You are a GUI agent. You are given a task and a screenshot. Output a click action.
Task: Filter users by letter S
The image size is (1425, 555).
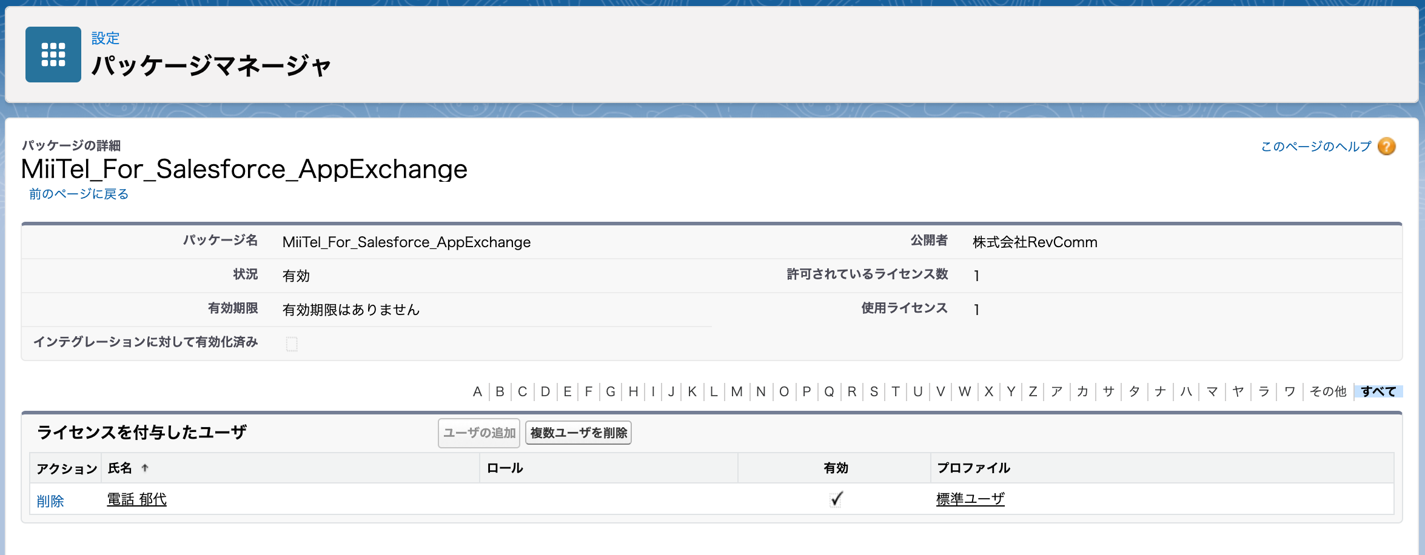(x=874, y=391)
